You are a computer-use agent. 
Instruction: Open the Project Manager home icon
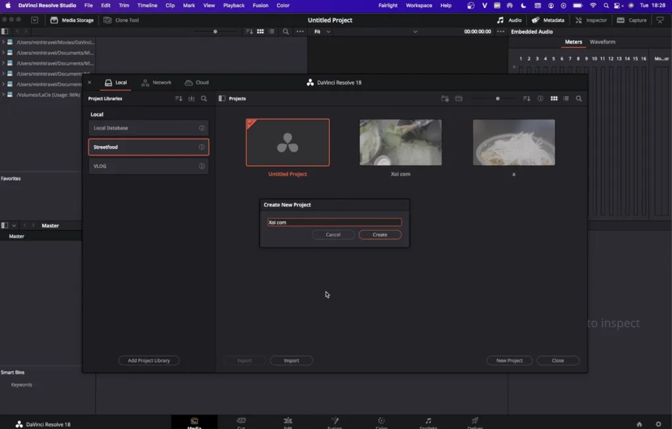[639, 424]
